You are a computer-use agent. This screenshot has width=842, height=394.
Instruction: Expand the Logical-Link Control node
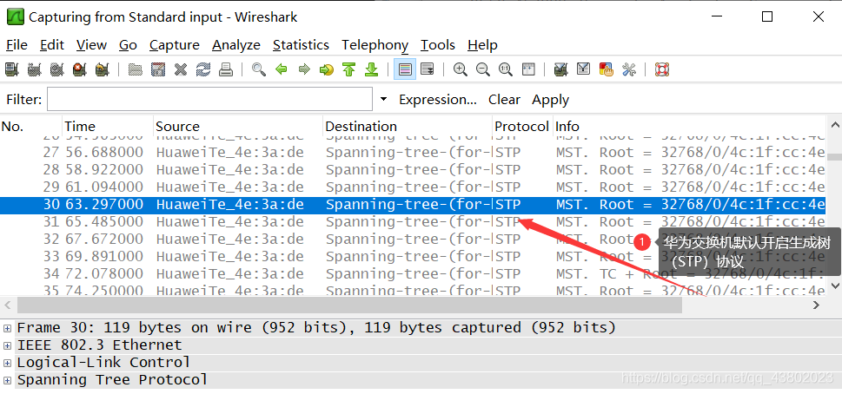(x=8, y=363)
